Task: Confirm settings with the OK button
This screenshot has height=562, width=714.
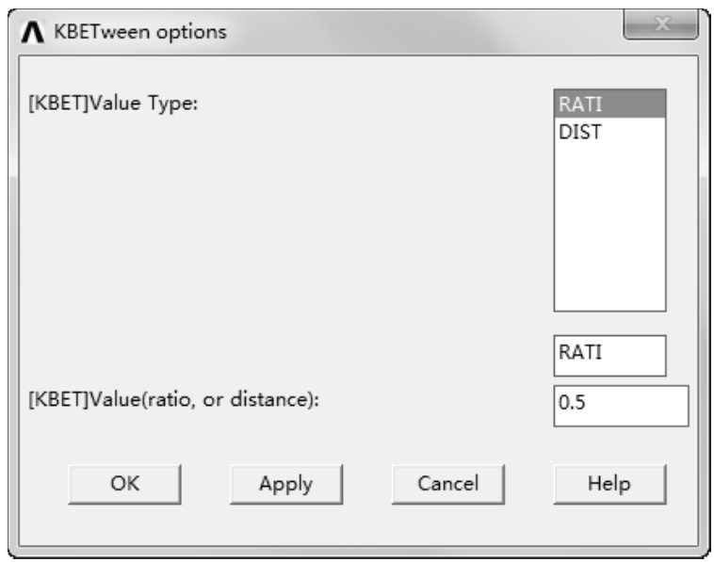Action: pos(124,484)
